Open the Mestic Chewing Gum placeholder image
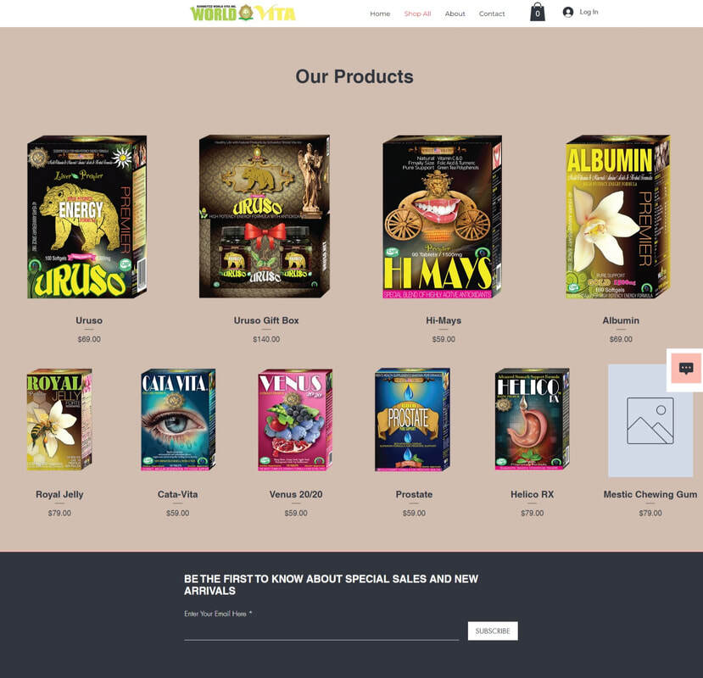Image resolution: width=703 pixels, height=678 pixels. 650,420
